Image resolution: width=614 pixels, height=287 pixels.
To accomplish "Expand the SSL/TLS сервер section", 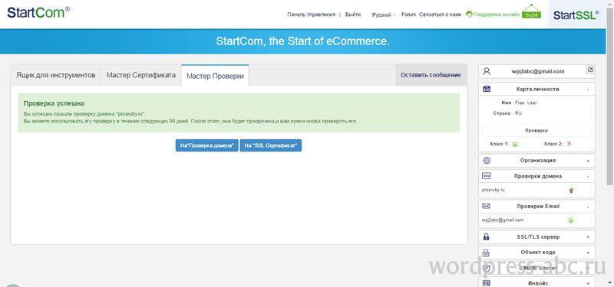I will tap(588, 237).
